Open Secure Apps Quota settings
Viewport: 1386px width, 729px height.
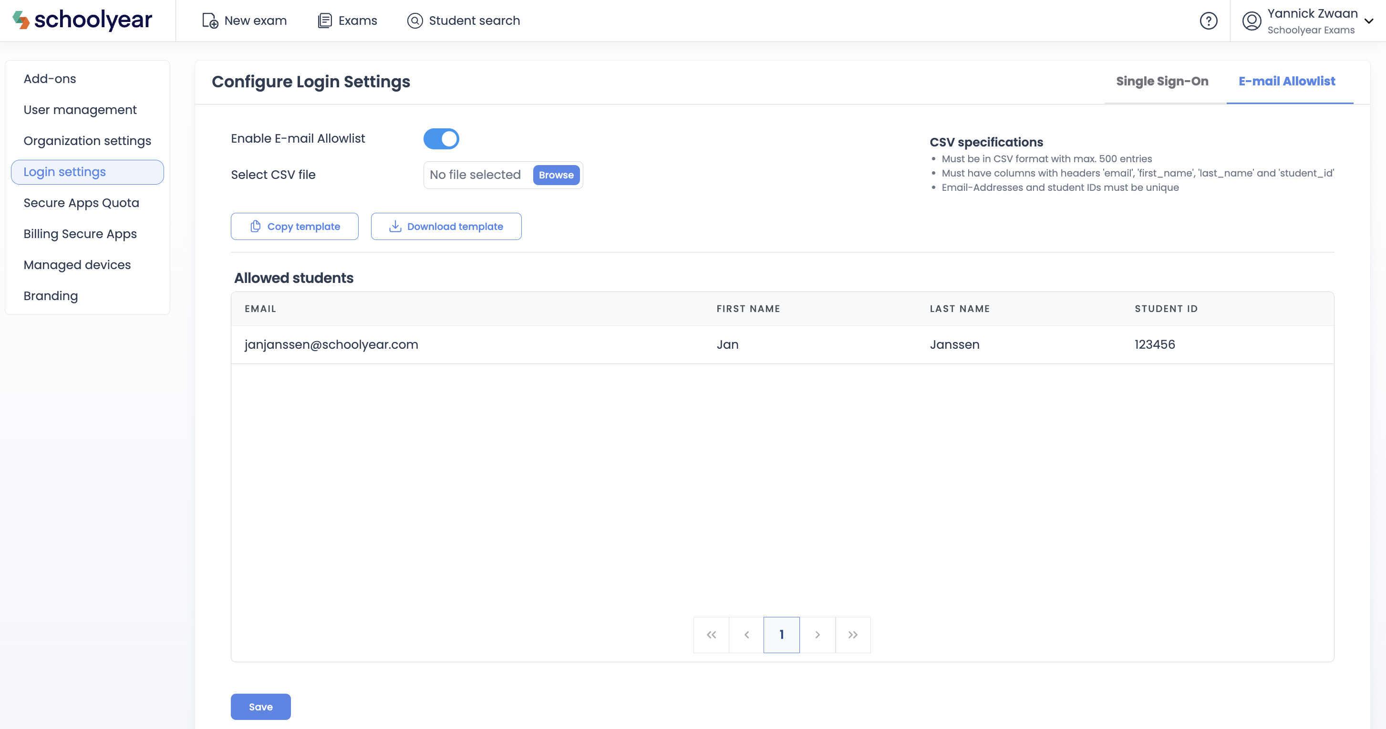click(81, 203)
